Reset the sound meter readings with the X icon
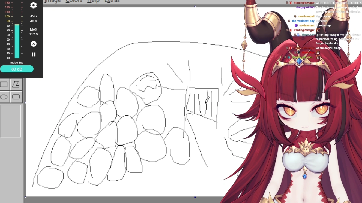This screenshot has width=362, height=203. tap(34, 44)
